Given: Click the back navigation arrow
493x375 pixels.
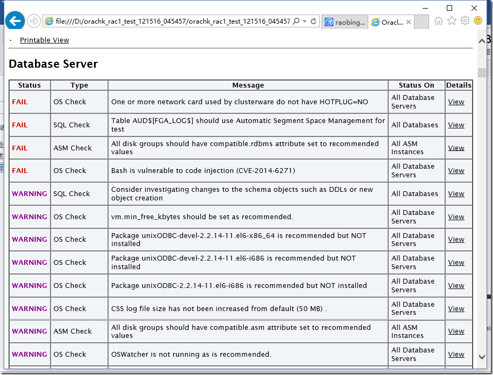Looking at the screenshot, I should 15,20.
